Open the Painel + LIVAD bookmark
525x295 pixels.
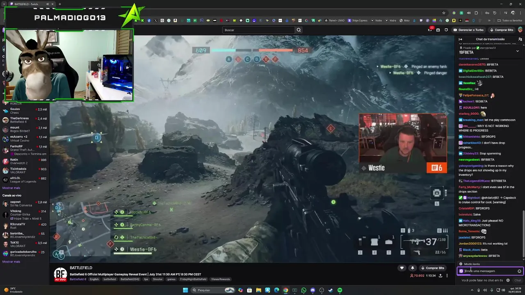click(334, 20)
